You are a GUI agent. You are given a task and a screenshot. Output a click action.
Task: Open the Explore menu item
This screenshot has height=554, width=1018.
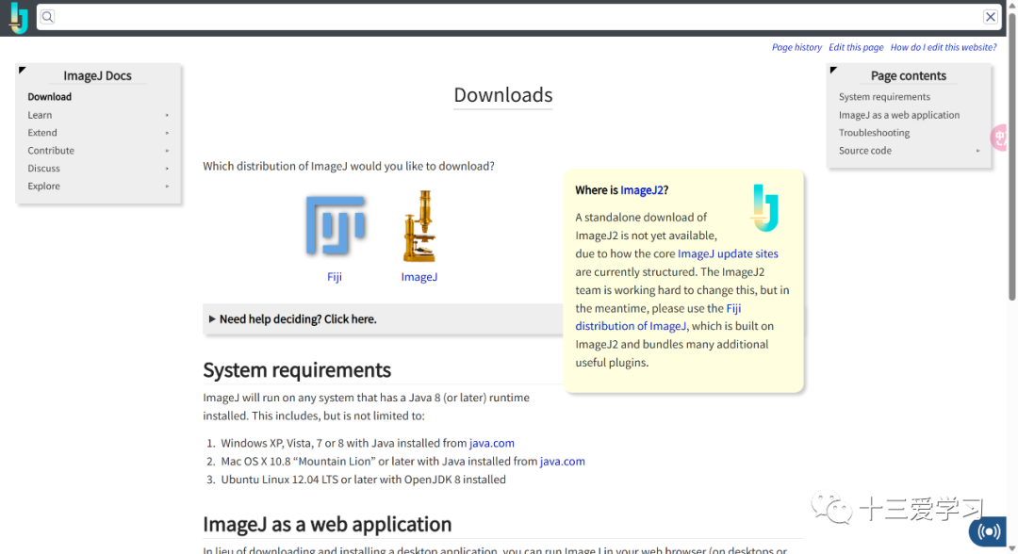click(x=43, y=187)
